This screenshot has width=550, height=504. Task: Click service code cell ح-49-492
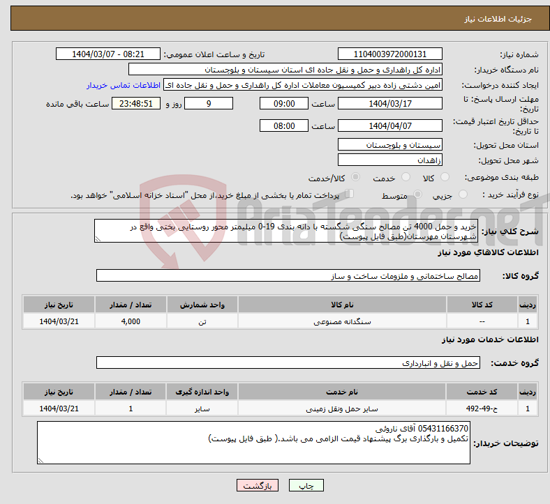[x=482, y=408]
